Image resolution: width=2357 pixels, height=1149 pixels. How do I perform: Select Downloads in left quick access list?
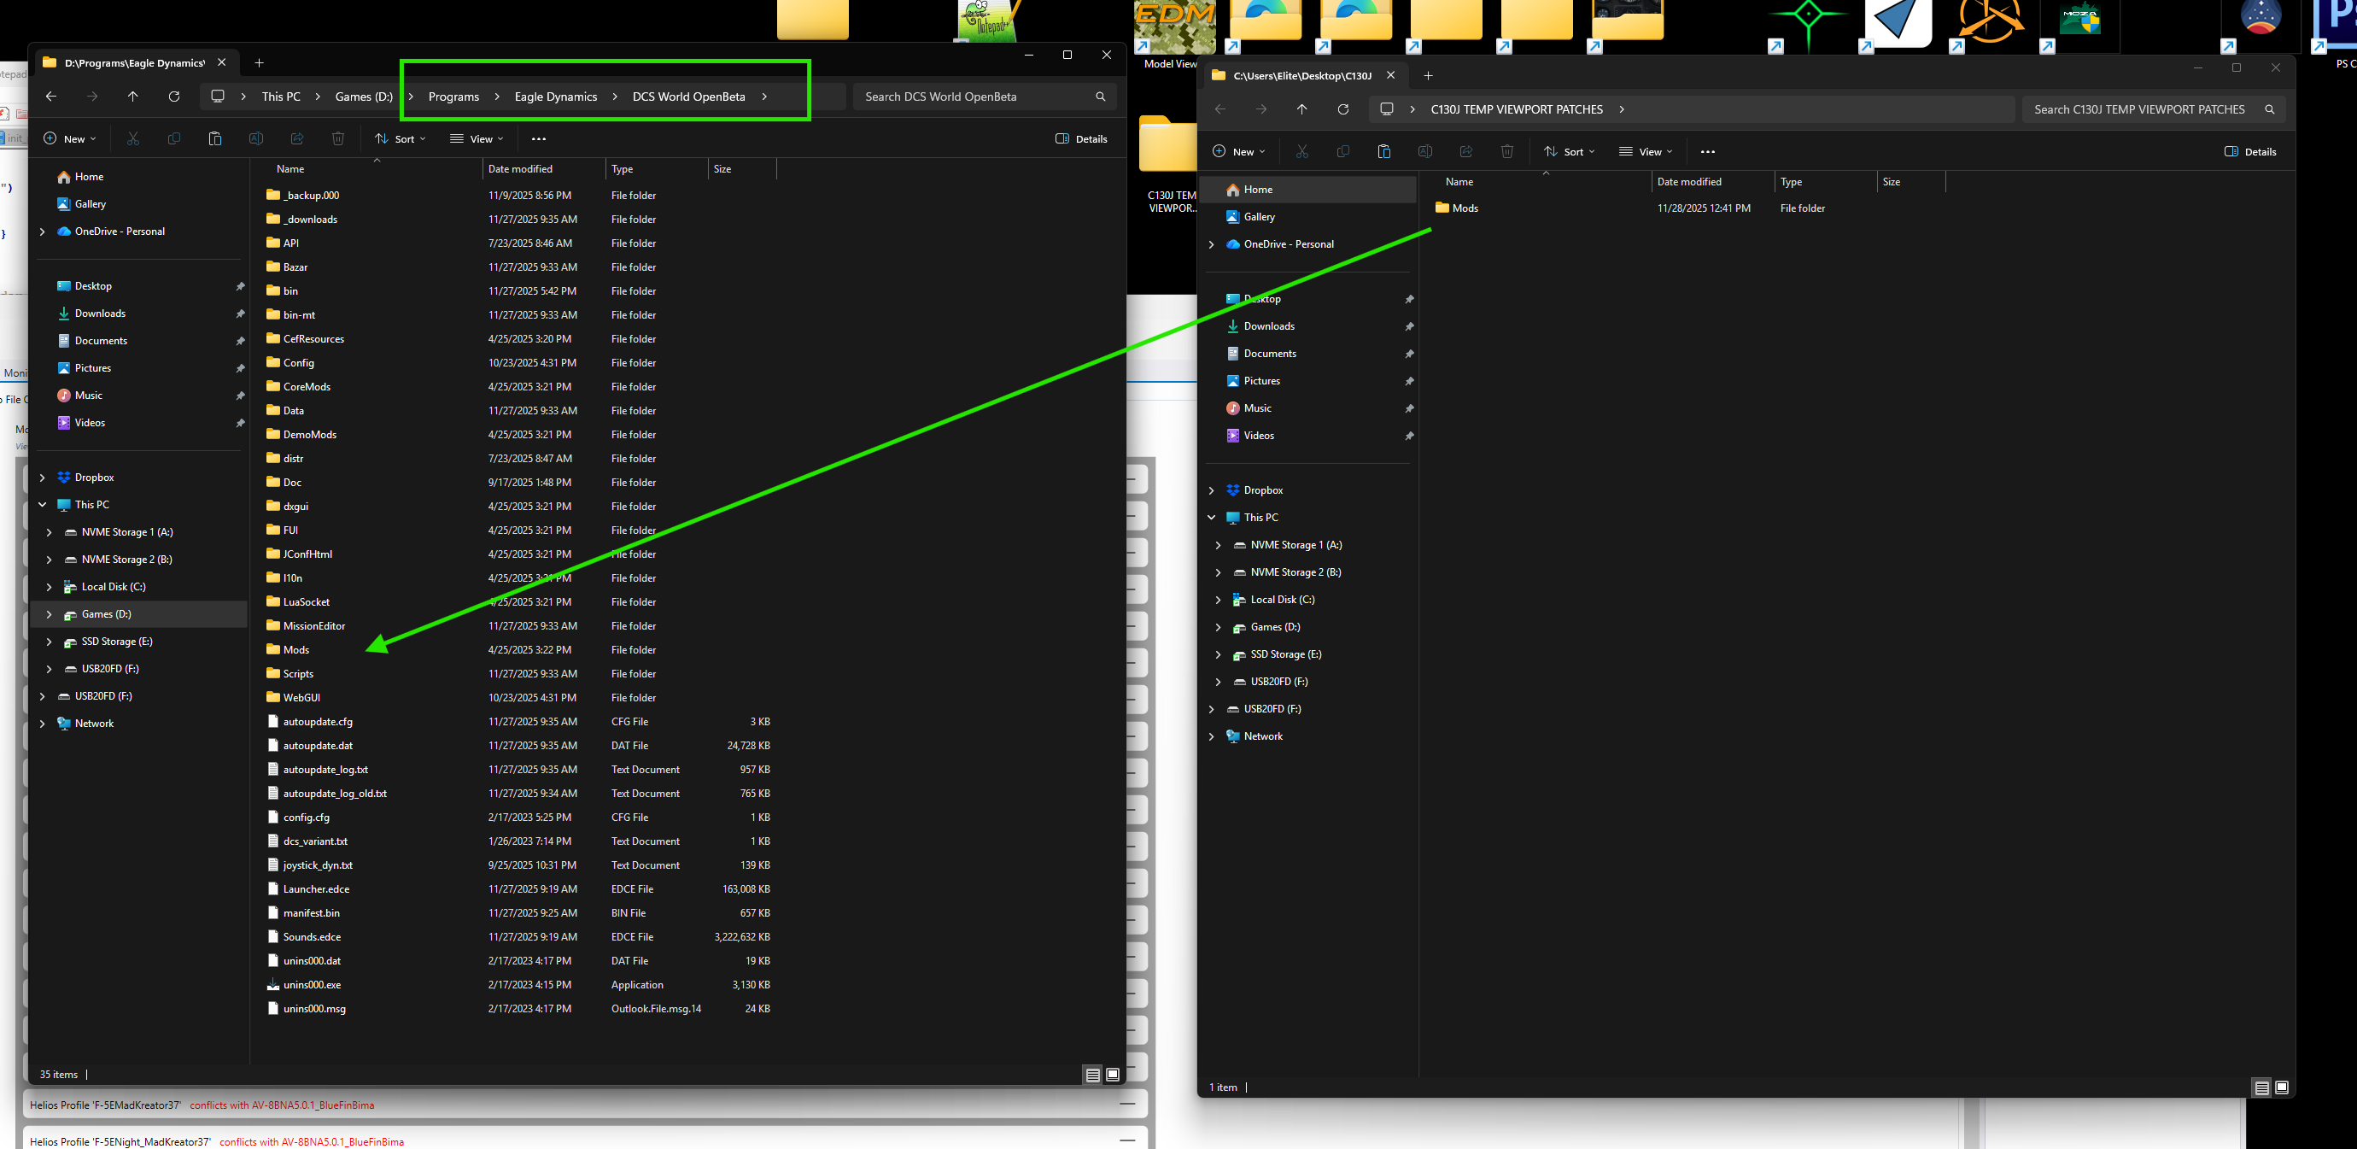click(x=100, y=314)
